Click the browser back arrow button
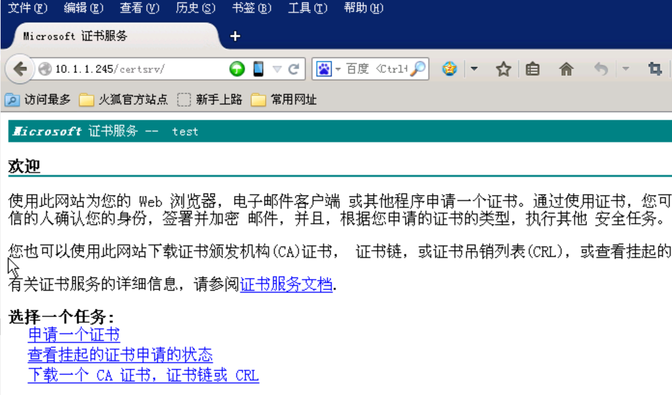672x395 pixels. tap(20, 69)
